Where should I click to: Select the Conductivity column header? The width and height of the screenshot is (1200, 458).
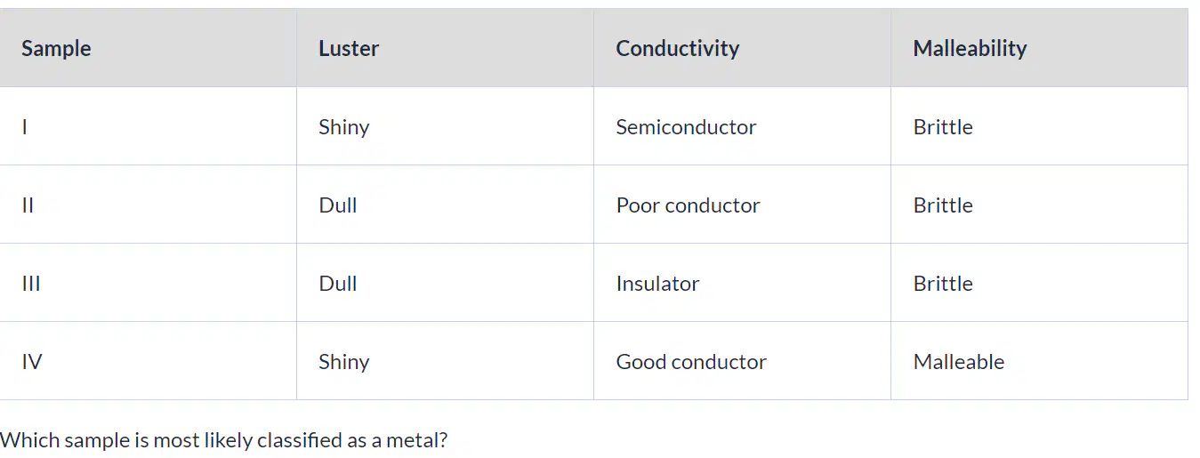677,49
